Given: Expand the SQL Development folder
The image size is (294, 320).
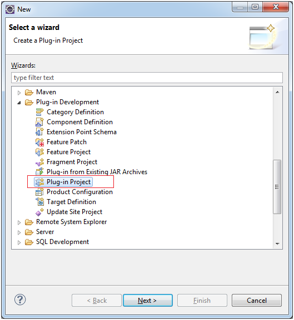Looking at the screenshot, I should click(x=19, y=242).
